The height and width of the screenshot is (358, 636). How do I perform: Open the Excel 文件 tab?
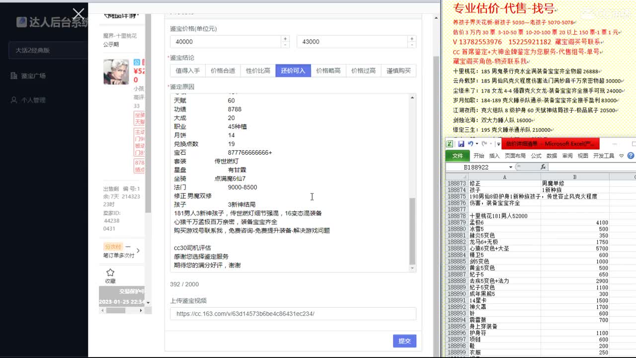[458, 156]
